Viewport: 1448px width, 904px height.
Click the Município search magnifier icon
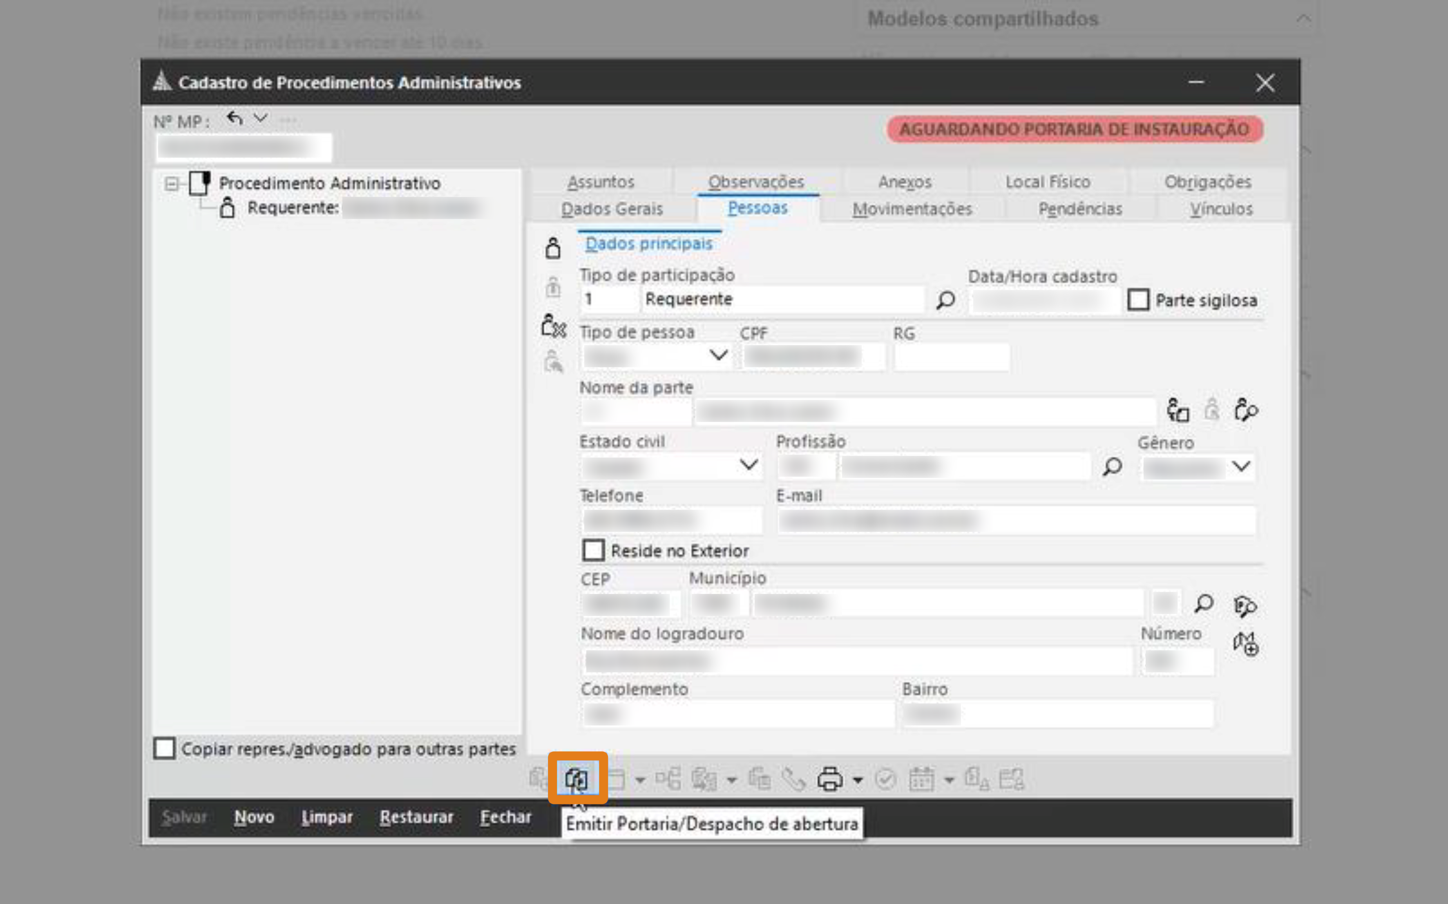click(1204, 603)
